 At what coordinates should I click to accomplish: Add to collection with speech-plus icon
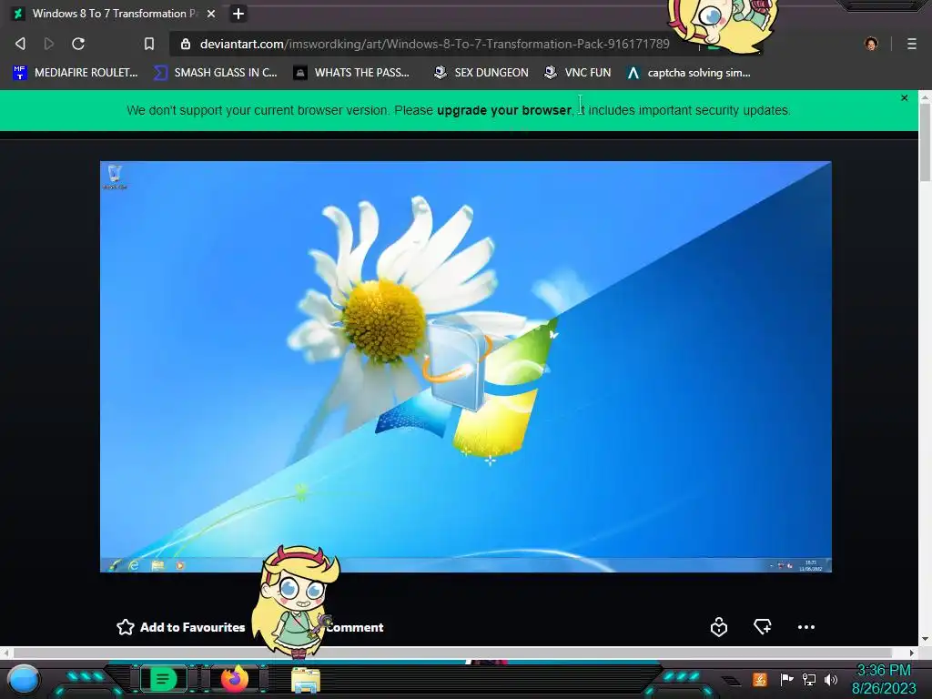click(763, 626)
